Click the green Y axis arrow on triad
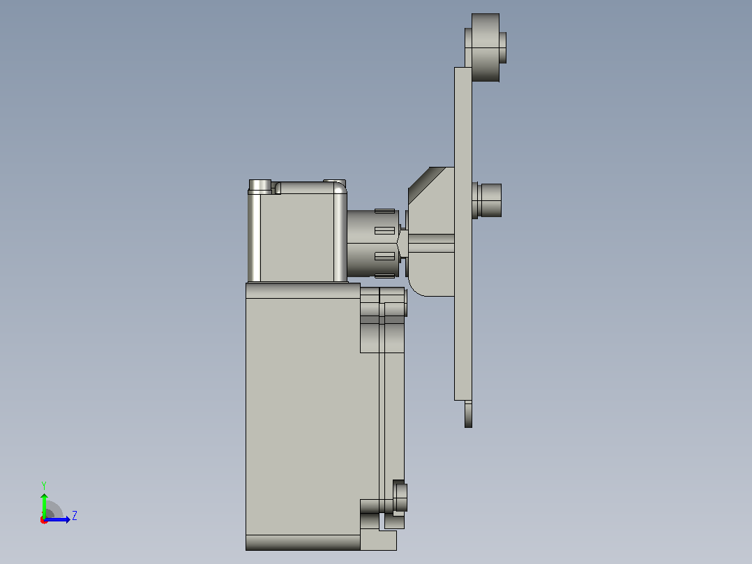Viewport: 752px width, 564px height. [44, 505]
